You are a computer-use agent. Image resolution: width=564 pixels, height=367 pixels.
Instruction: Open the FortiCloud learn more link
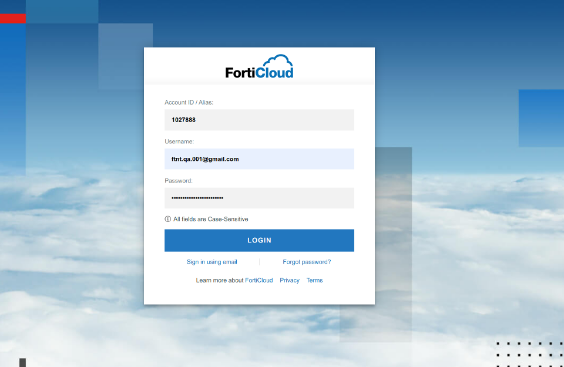tap(259, 280)
